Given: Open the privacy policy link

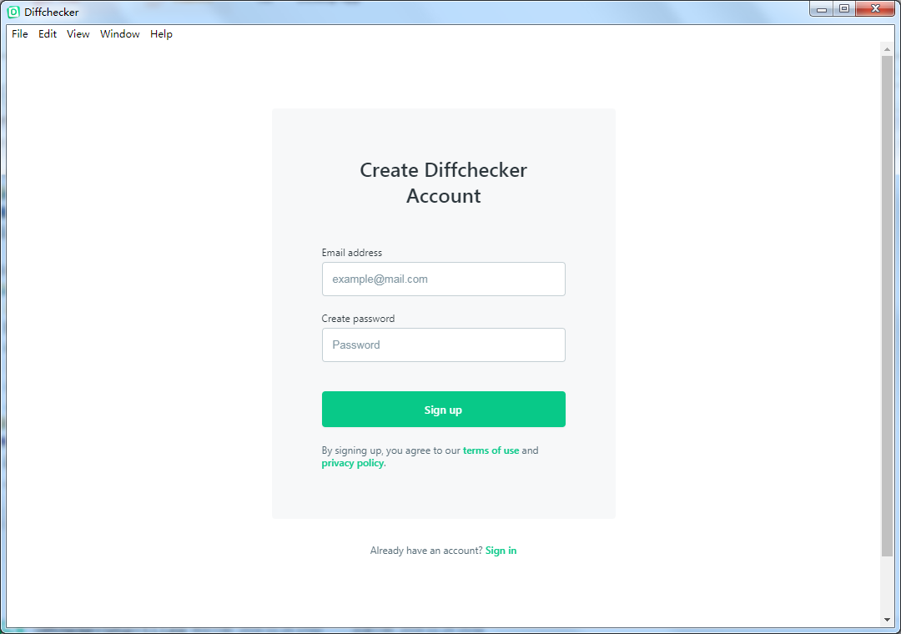Looking at the screenshot, I should pos(352,463).
